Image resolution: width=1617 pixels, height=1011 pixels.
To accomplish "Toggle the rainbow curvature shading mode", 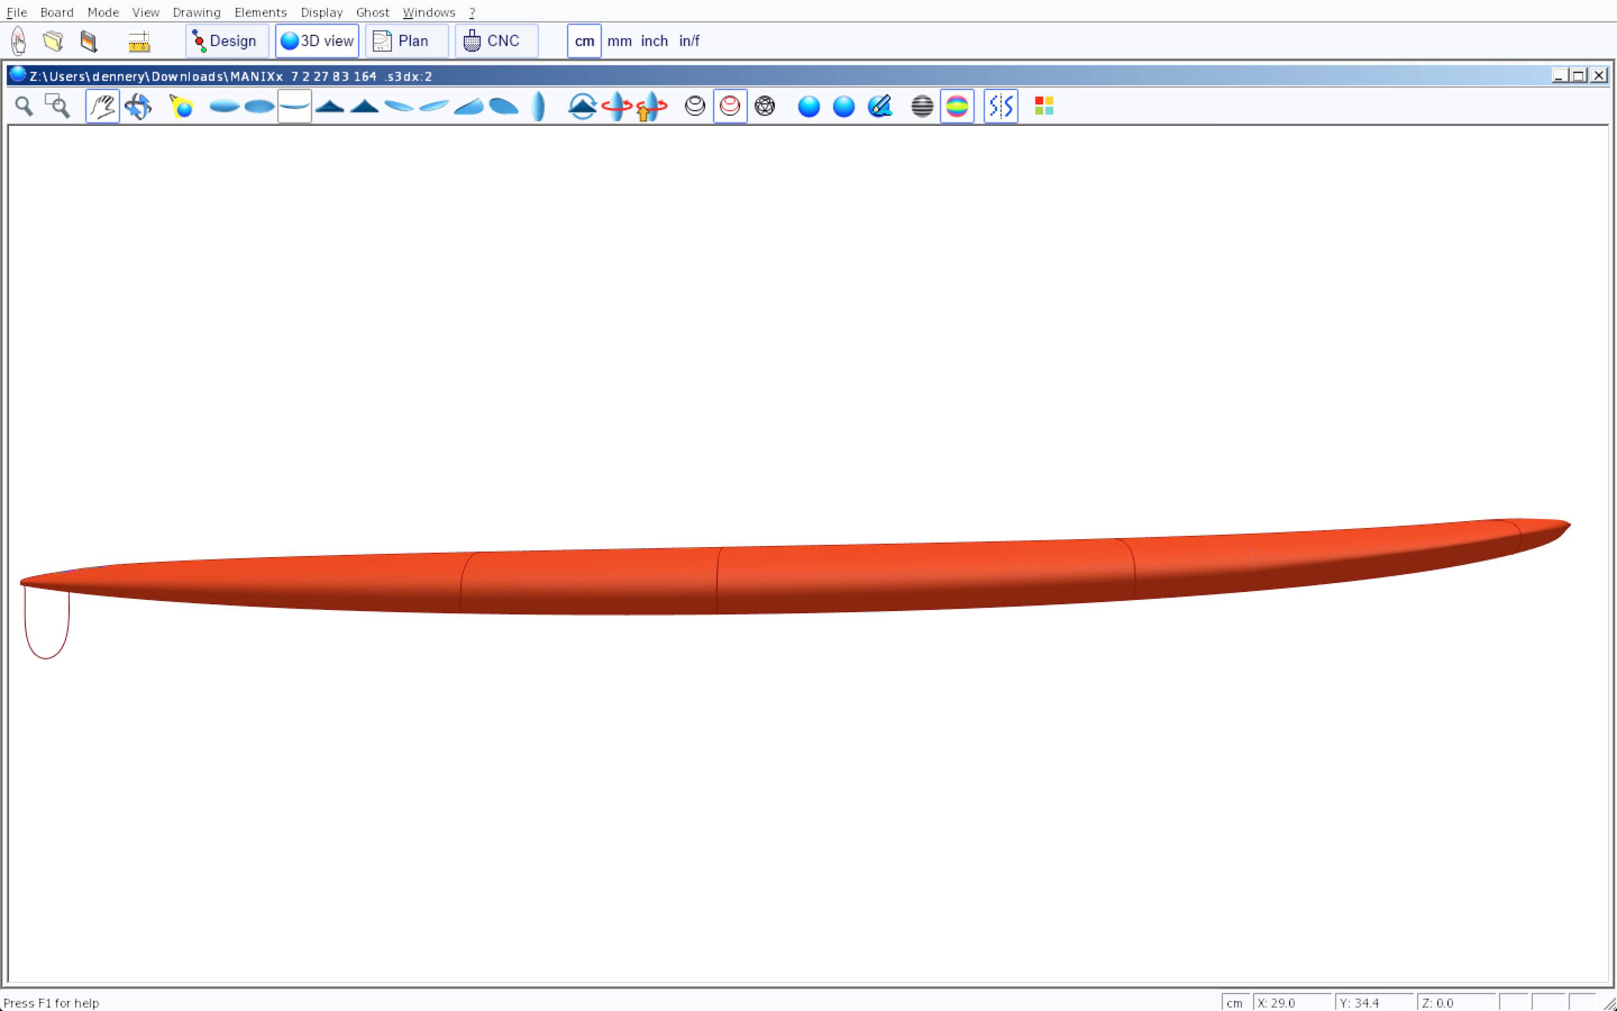I will 957,106.
